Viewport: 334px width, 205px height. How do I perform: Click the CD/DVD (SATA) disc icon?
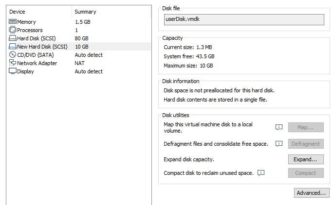coord(13,55)
